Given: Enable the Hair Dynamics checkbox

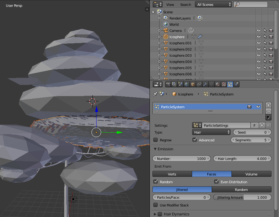Looking at the screenshot, I should 160,214.
